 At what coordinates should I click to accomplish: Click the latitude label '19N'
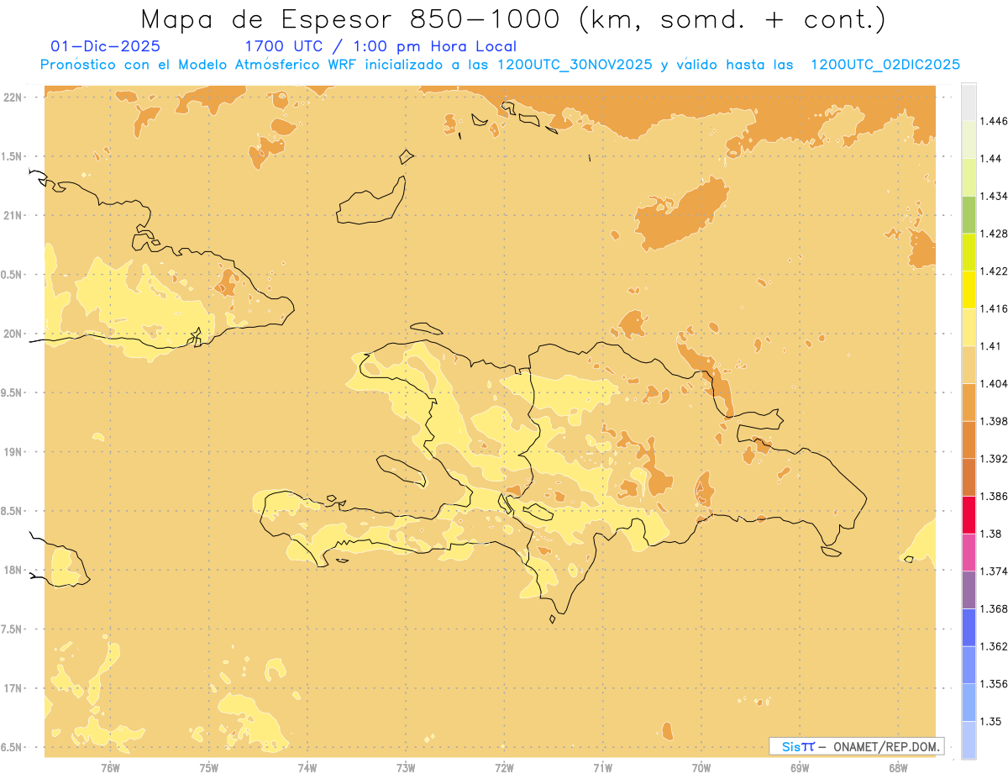[13, 452]
